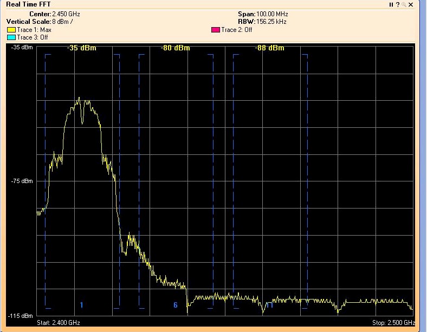Select the channel 1 marker label
This screenshot has width=427, height=332.
click(x=81, y=305)
